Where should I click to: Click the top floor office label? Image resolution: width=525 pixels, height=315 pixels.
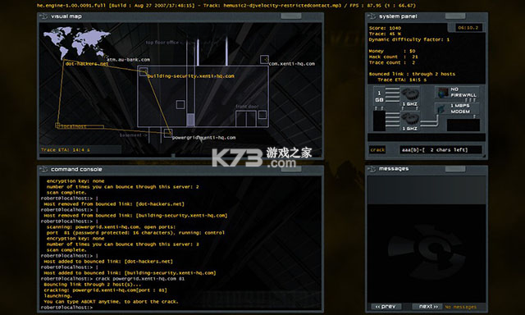click(162, 43)
